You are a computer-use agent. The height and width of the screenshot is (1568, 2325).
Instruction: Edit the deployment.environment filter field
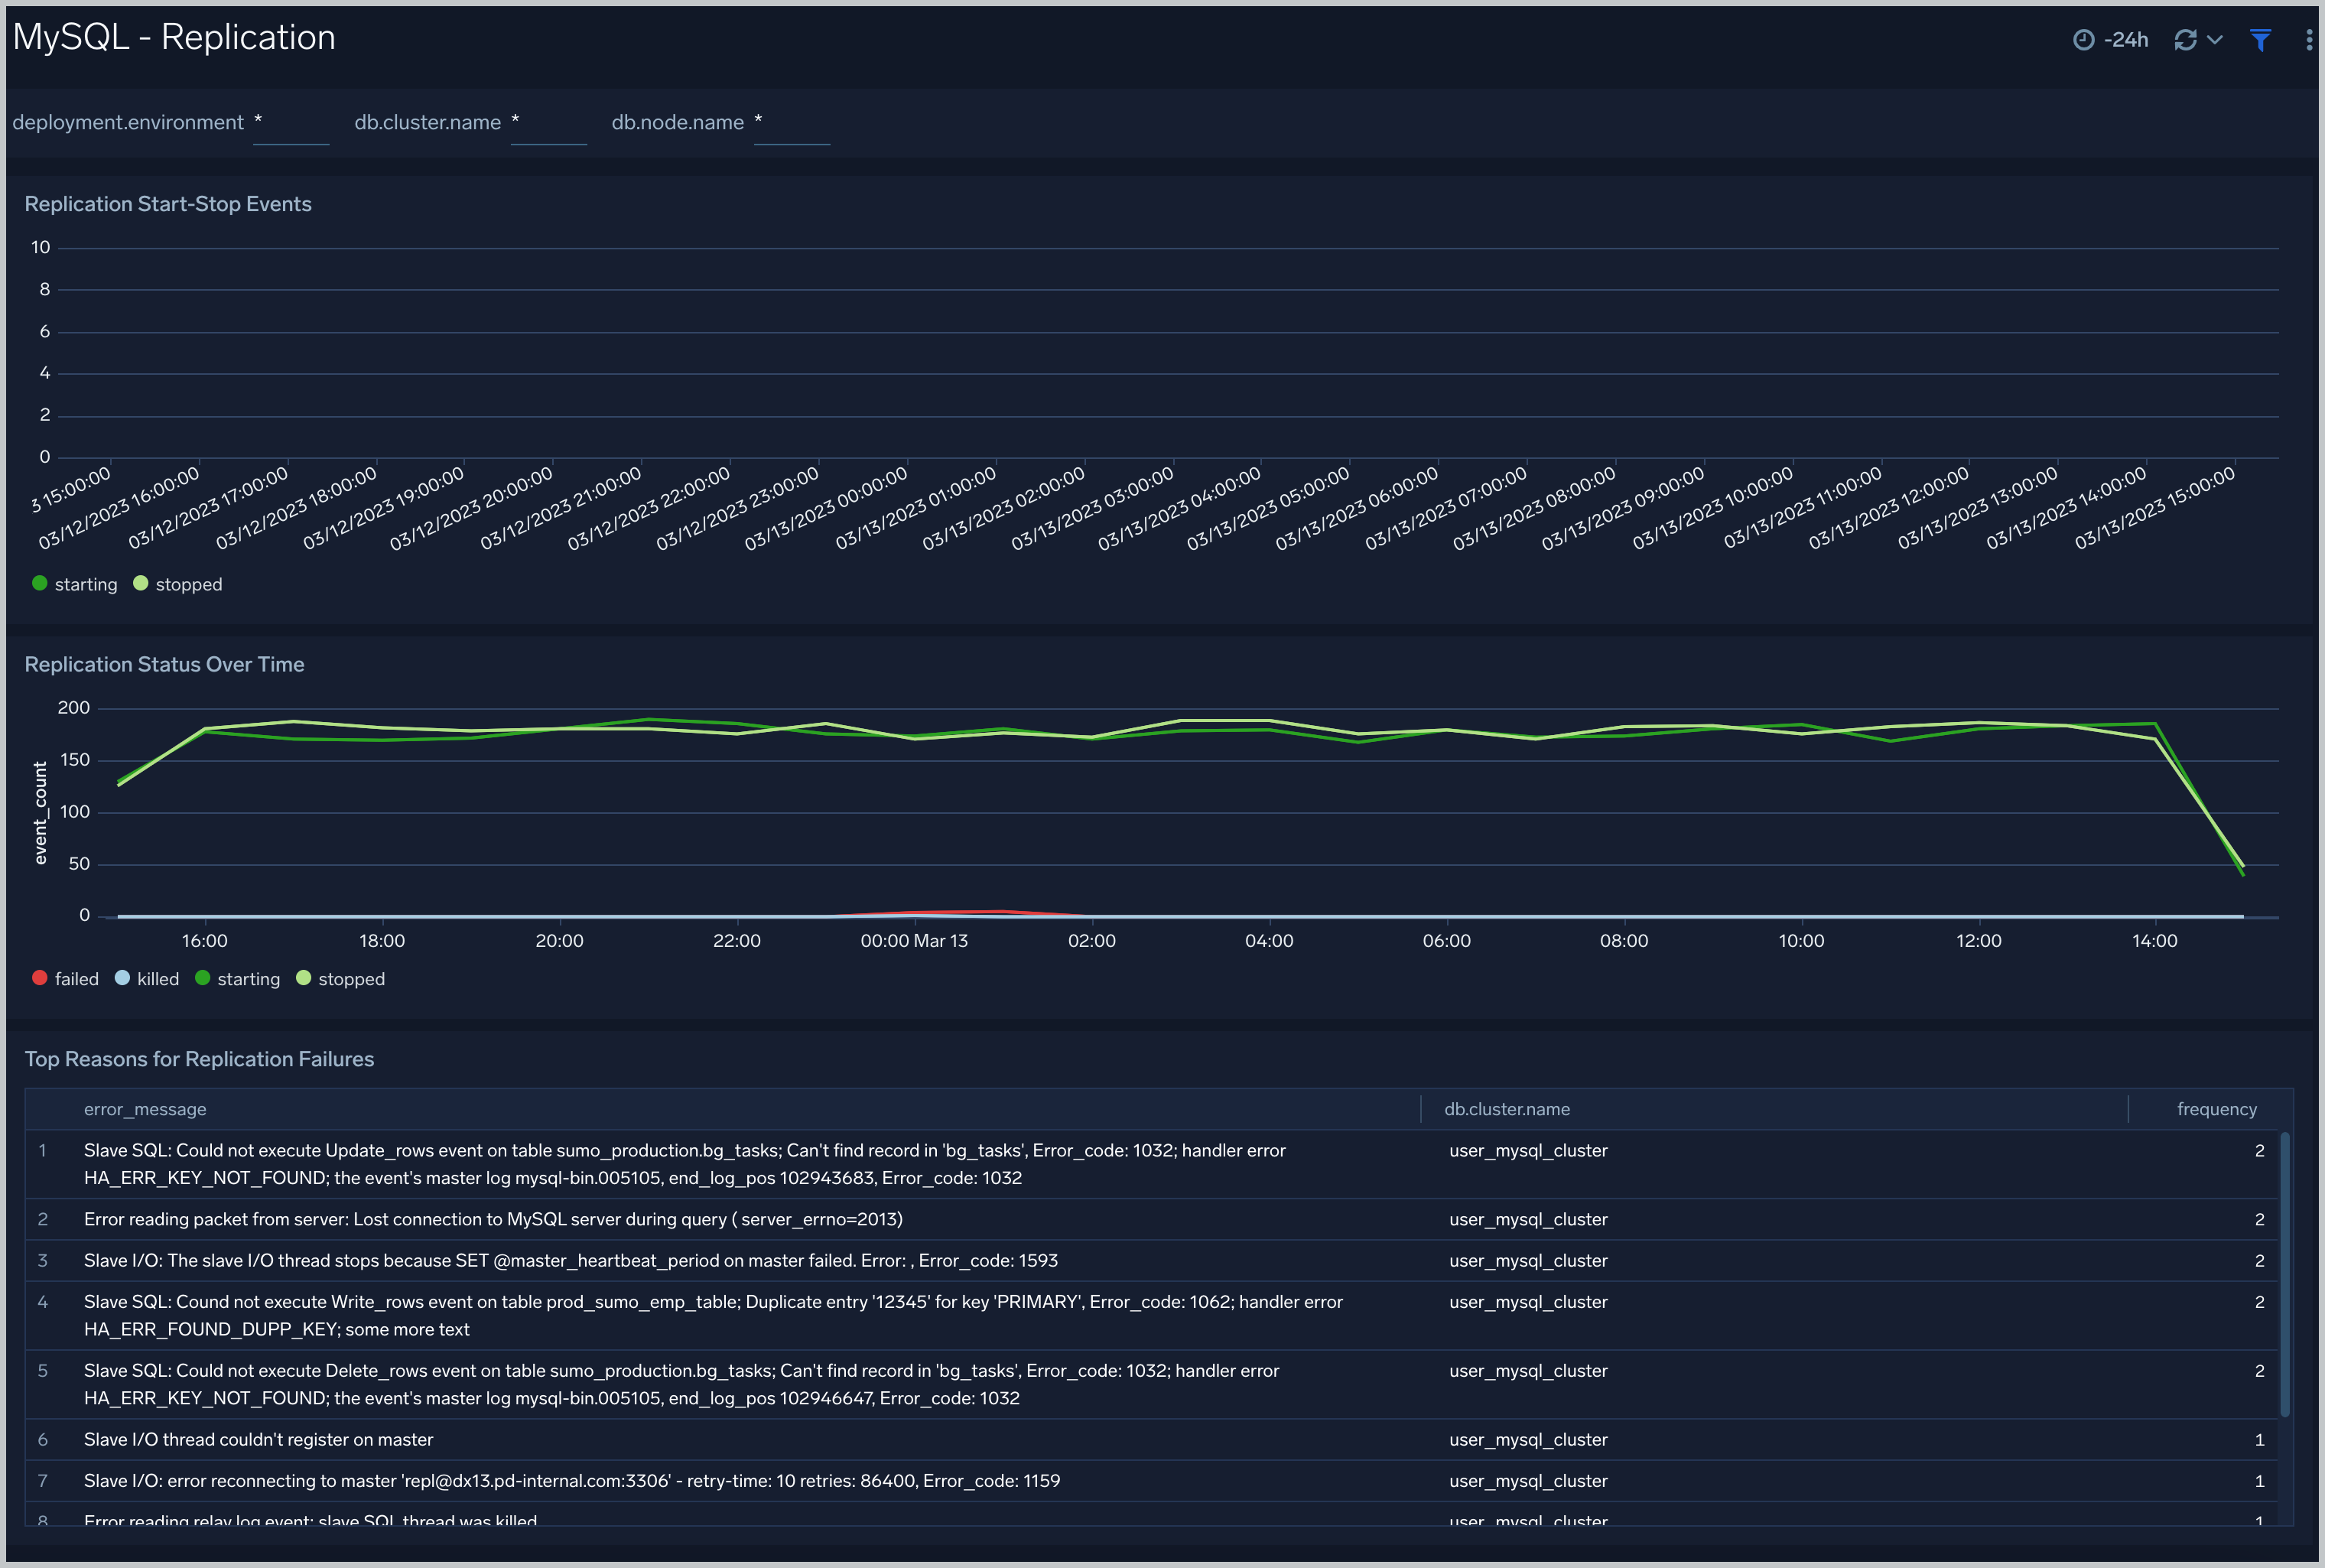(x=290, y=123)
